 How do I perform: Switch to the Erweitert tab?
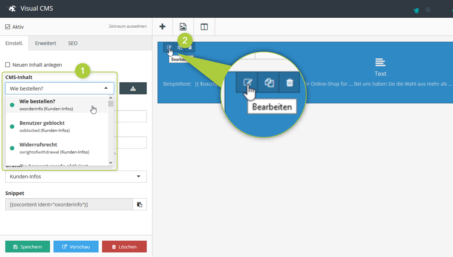46,43
